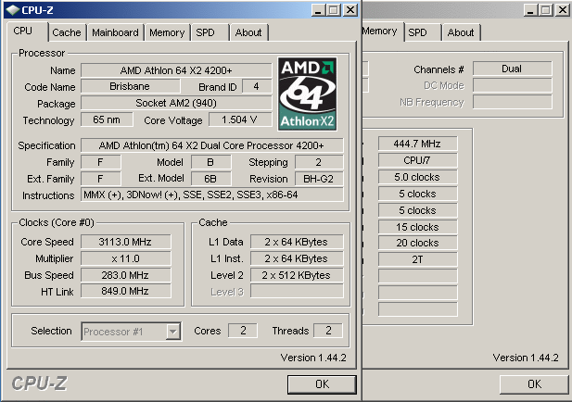Select the SPD tab in background window
Image resolution: width=572 pixels, height=402 pixels.
click(x=418, y=32)
